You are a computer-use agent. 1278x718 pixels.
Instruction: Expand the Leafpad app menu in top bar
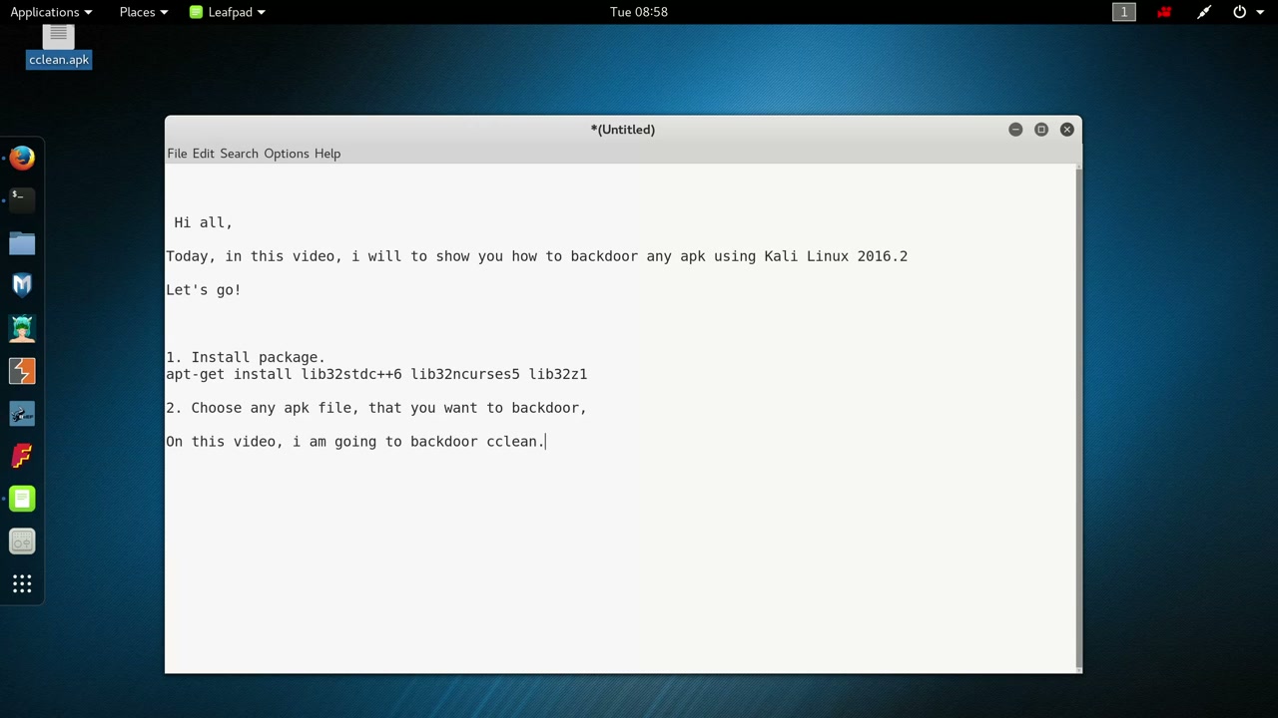click(228, 12)
